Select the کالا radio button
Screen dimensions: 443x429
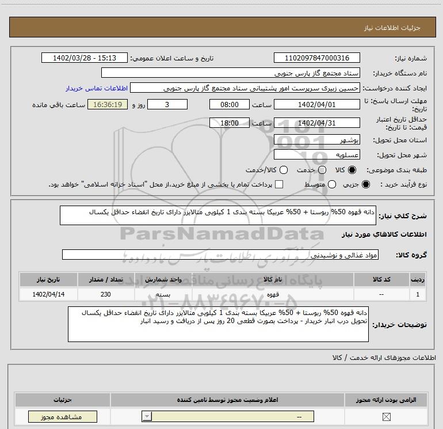coord(352,170)
